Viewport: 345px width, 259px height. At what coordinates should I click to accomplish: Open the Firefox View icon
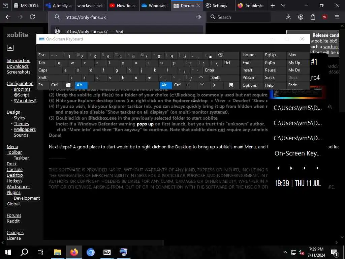pos(5,5)
